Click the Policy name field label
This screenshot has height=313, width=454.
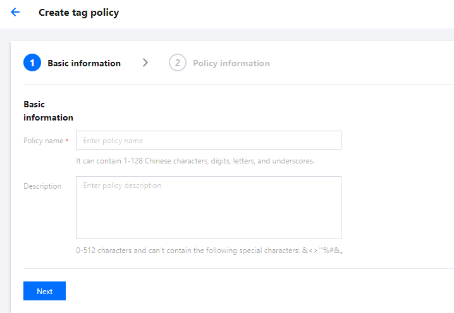(43, 141)
